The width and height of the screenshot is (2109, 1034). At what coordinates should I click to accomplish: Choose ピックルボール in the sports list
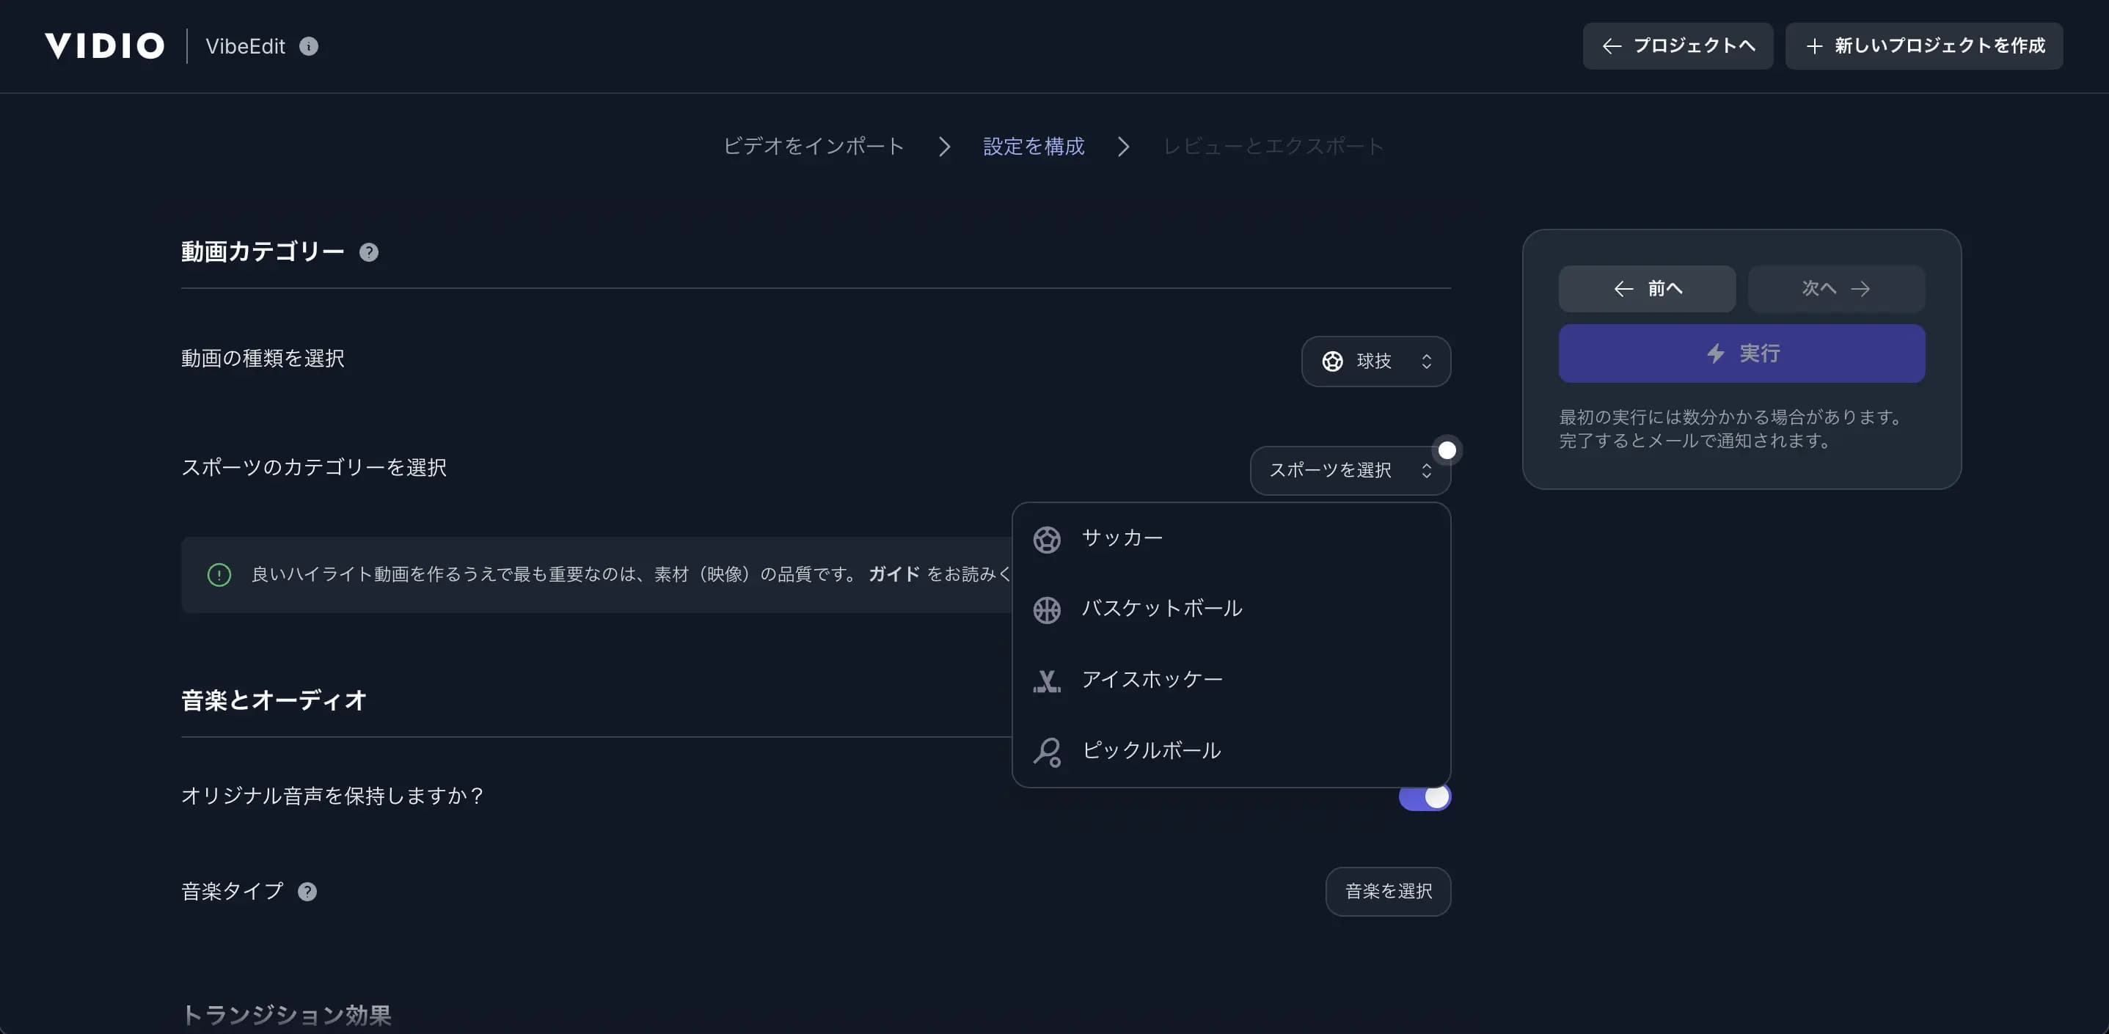(1150, 750)
